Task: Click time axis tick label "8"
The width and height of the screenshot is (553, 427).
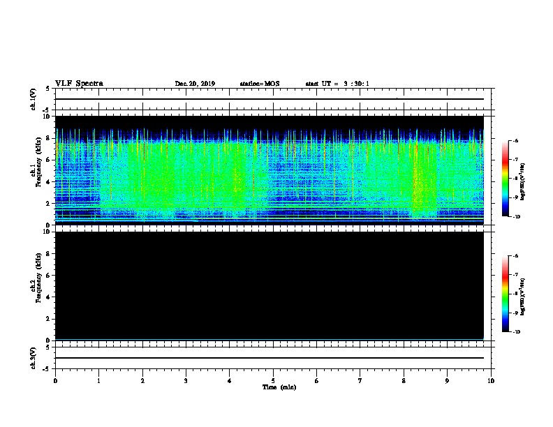Action: click(404, 381)
